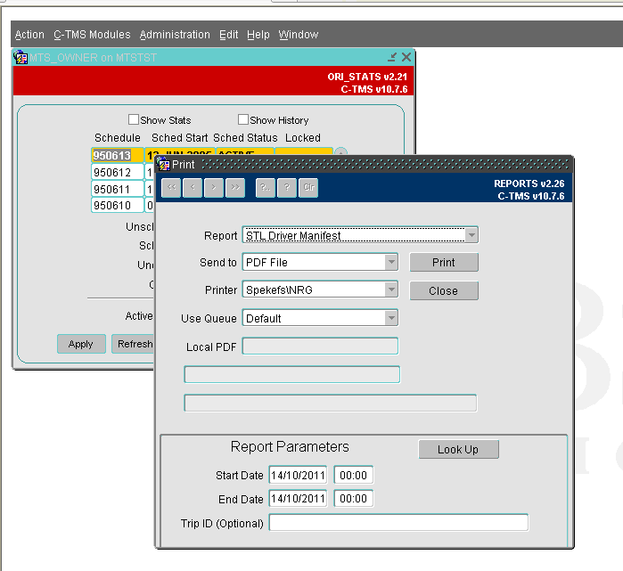The height and width of the screenshot is (571, 623).
Task: Open the C-TMS Modules menu
Action: [92, 35]
